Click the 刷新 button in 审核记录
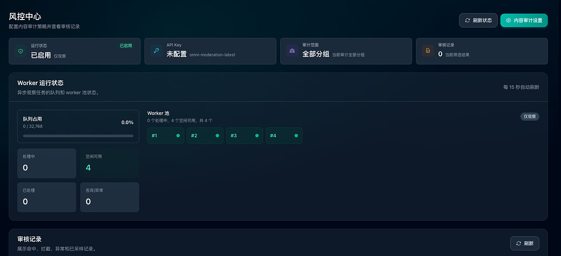561x256 pixels. [525, 243]
